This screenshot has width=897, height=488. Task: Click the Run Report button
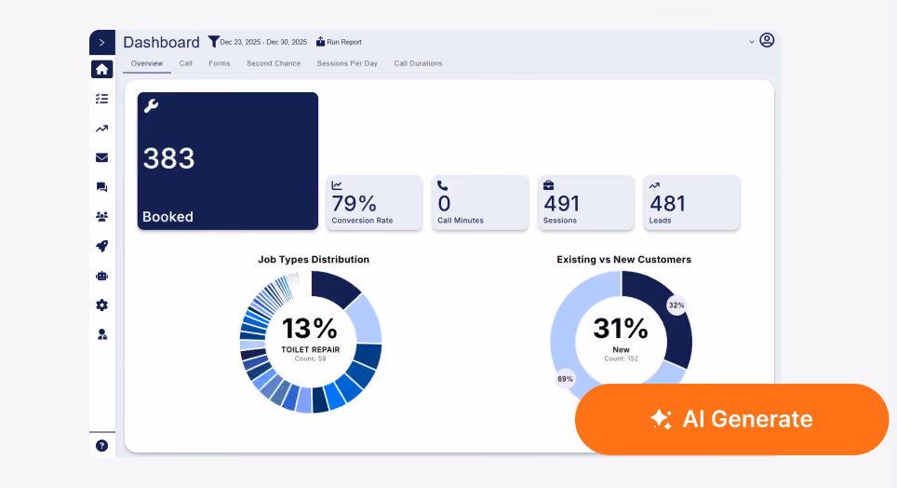point(340,42)
